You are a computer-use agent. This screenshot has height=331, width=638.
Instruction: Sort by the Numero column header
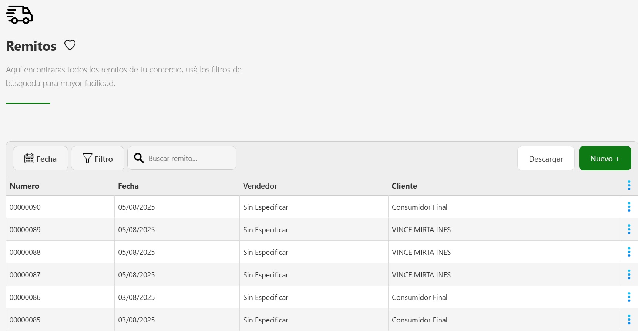coord(24,186)
